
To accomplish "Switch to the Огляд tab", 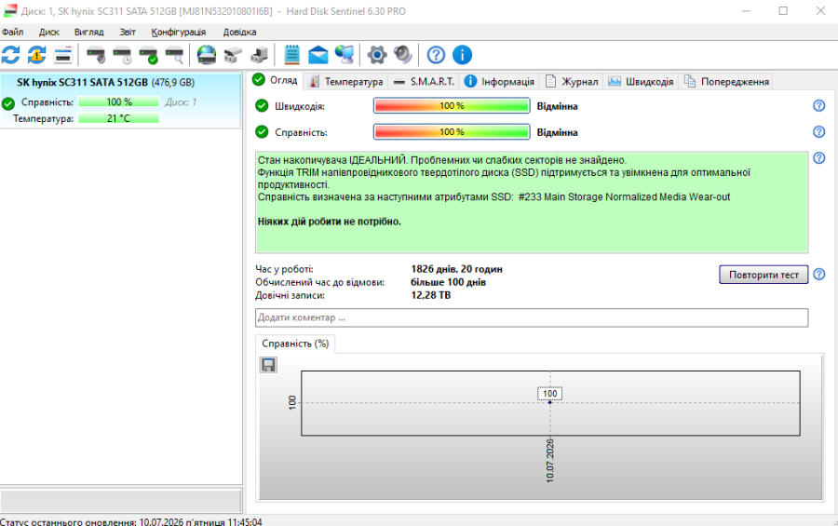I will [276, 80].
